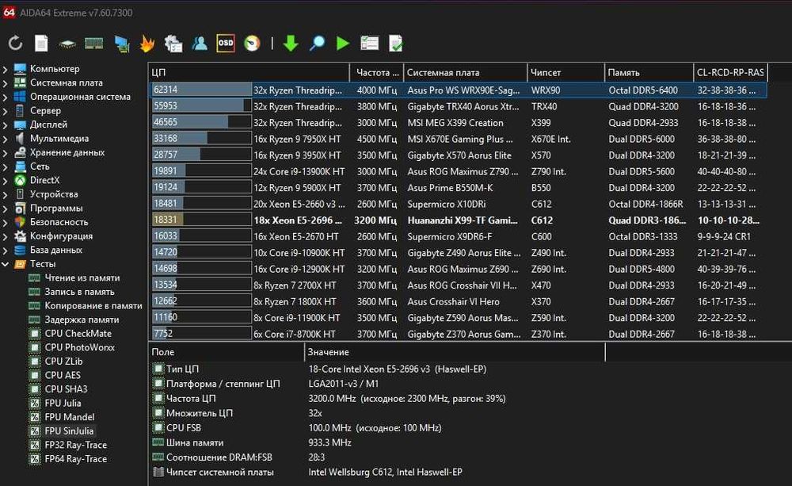Open FPU Mandel test
Viewport: 792px width, 486px height.
tap(69, 417)
